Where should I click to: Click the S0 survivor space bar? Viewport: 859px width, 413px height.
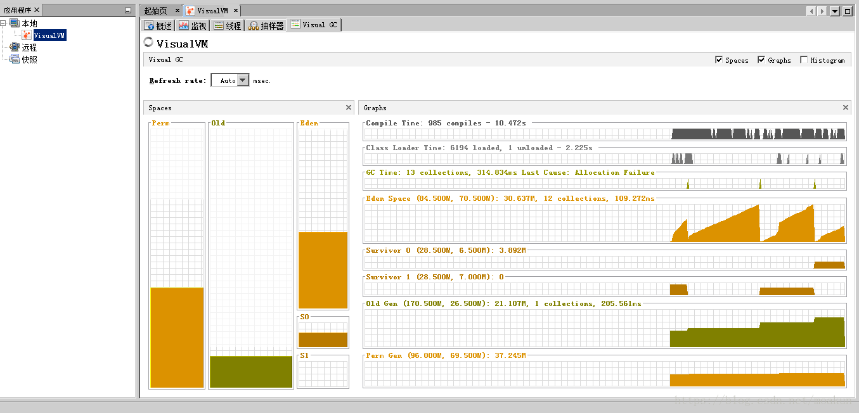click(x=323, y=340)
